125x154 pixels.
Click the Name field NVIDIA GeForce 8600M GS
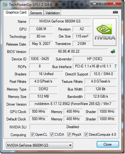point(60,21)
